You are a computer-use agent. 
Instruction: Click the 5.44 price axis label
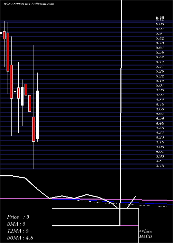(160, 62)
